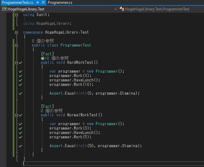The height and width of the screenshot is (167, 204).
Task: Collapse the namespace HogeHogeLibrary.Test block
Action: click(x=16, y=32)
